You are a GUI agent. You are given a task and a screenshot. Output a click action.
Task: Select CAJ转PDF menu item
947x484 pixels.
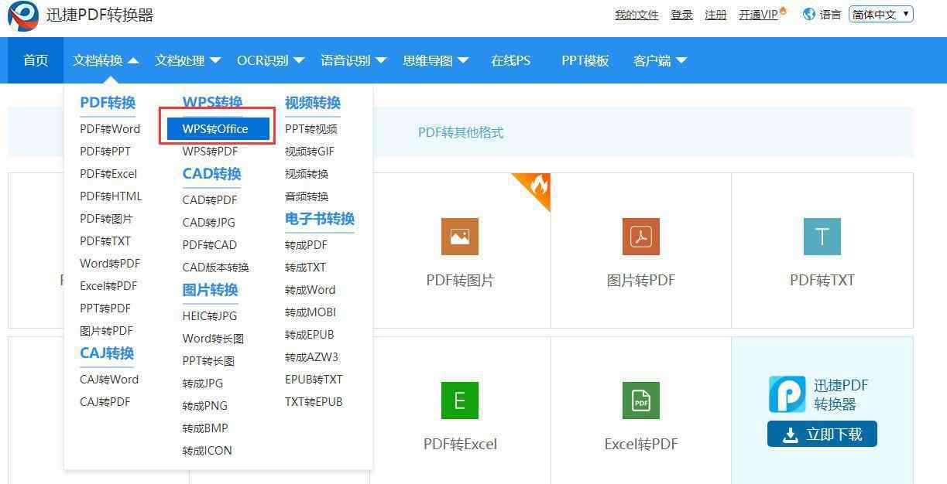(105, 401)
